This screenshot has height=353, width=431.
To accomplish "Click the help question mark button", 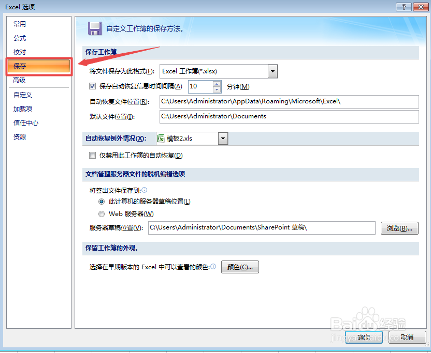I will click(x=404, y=7).
